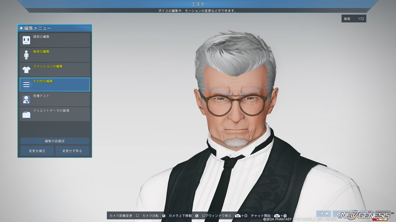Click the body silhouette icon

click(x=26, y=55)
